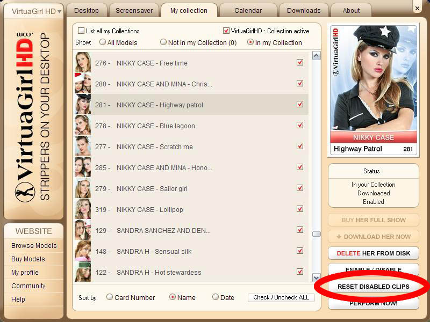
Task: Select thumbnail for card 319 Lollipop
Action: [83, 209]
